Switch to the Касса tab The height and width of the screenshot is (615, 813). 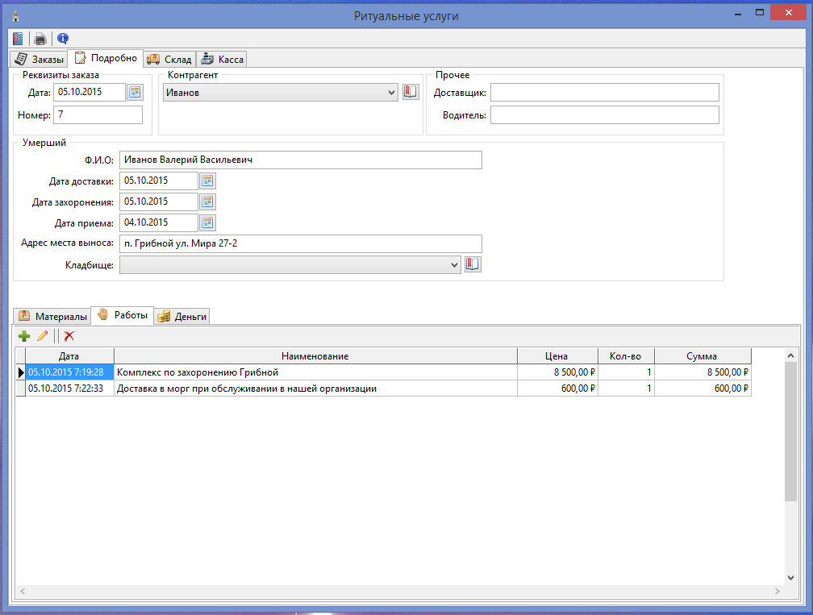(222, 59)
